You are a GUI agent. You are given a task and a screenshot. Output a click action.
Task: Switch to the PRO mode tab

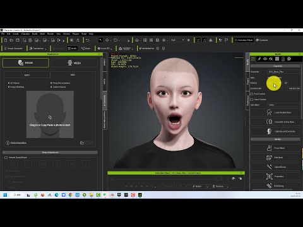[x=73, y=75]
